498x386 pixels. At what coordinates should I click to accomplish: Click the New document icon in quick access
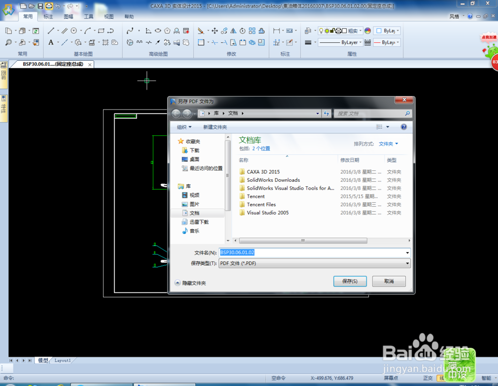(x=23, y=5)
